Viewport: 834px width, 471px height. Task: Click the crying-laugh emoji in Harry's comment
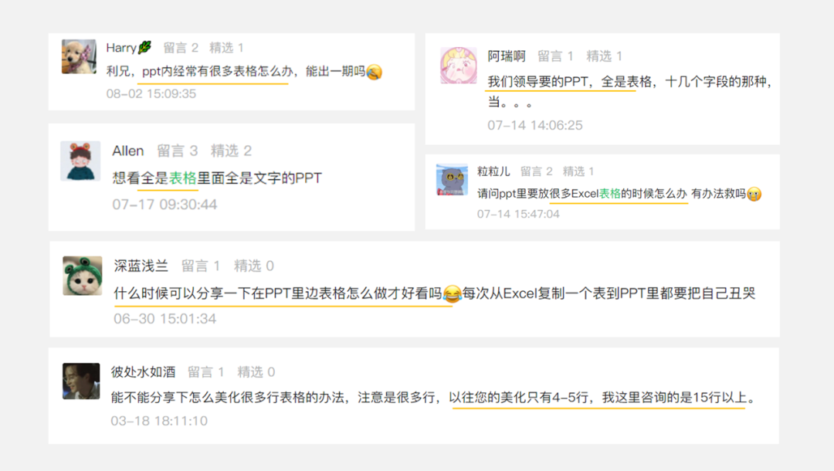pyautogui.click(x=375, y=72)
